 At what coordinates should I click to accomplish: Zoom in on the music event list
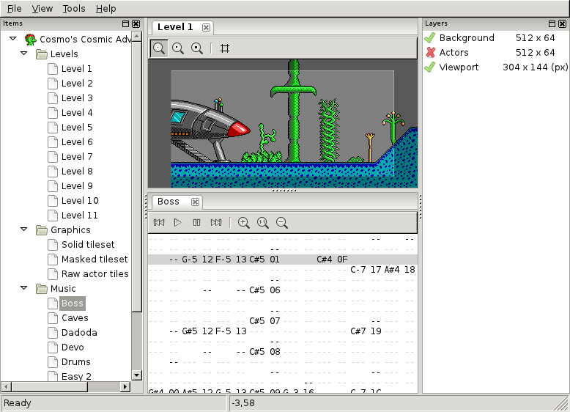pos(243,223)
